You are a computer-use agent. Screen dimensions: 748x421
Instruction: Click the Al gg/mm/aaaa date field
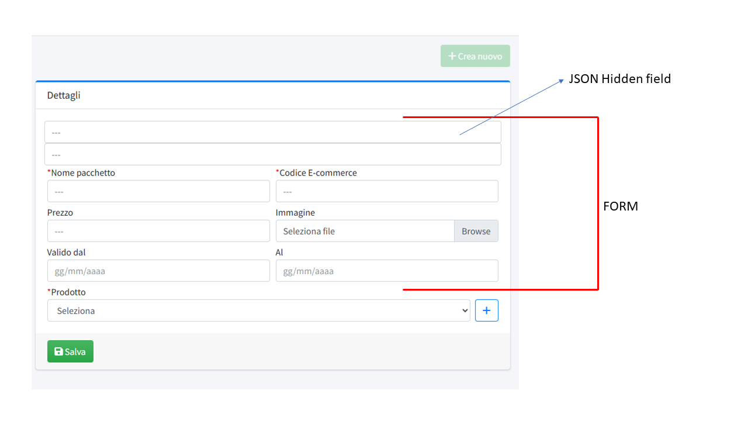[x=387, y=270]
